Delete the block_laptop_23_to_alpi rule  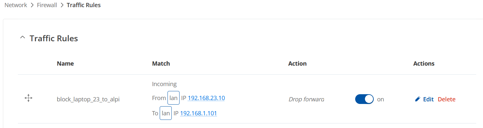(447, 99)
